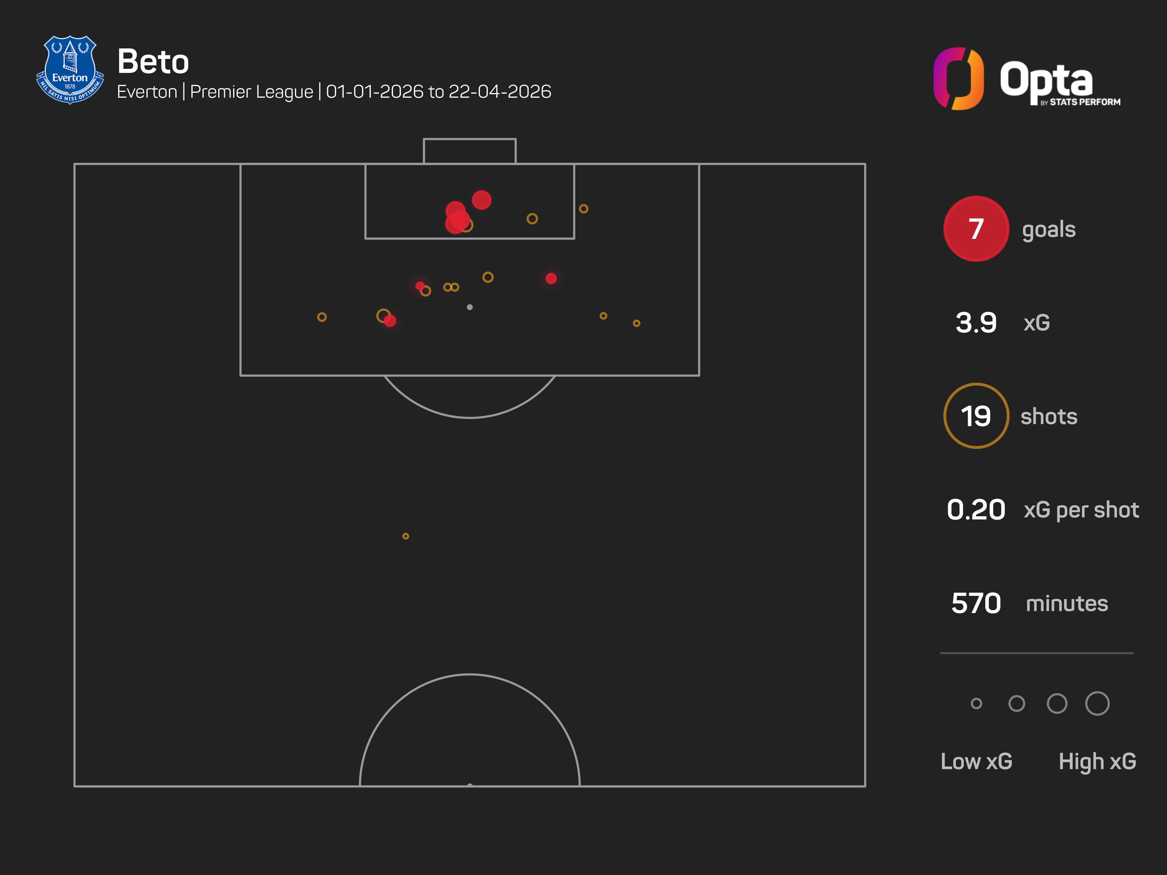
Task: Click the Opta logo symbol
Action: 958,78
